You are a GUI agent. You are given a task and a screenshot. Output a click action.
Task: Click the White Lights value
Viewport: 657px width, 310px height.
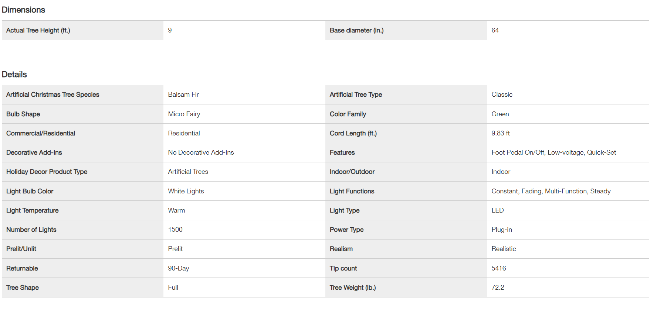186,191
